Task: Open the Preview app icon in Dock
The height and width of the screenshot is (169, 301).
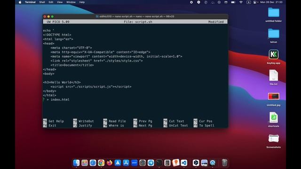Action: coord(204,163)
